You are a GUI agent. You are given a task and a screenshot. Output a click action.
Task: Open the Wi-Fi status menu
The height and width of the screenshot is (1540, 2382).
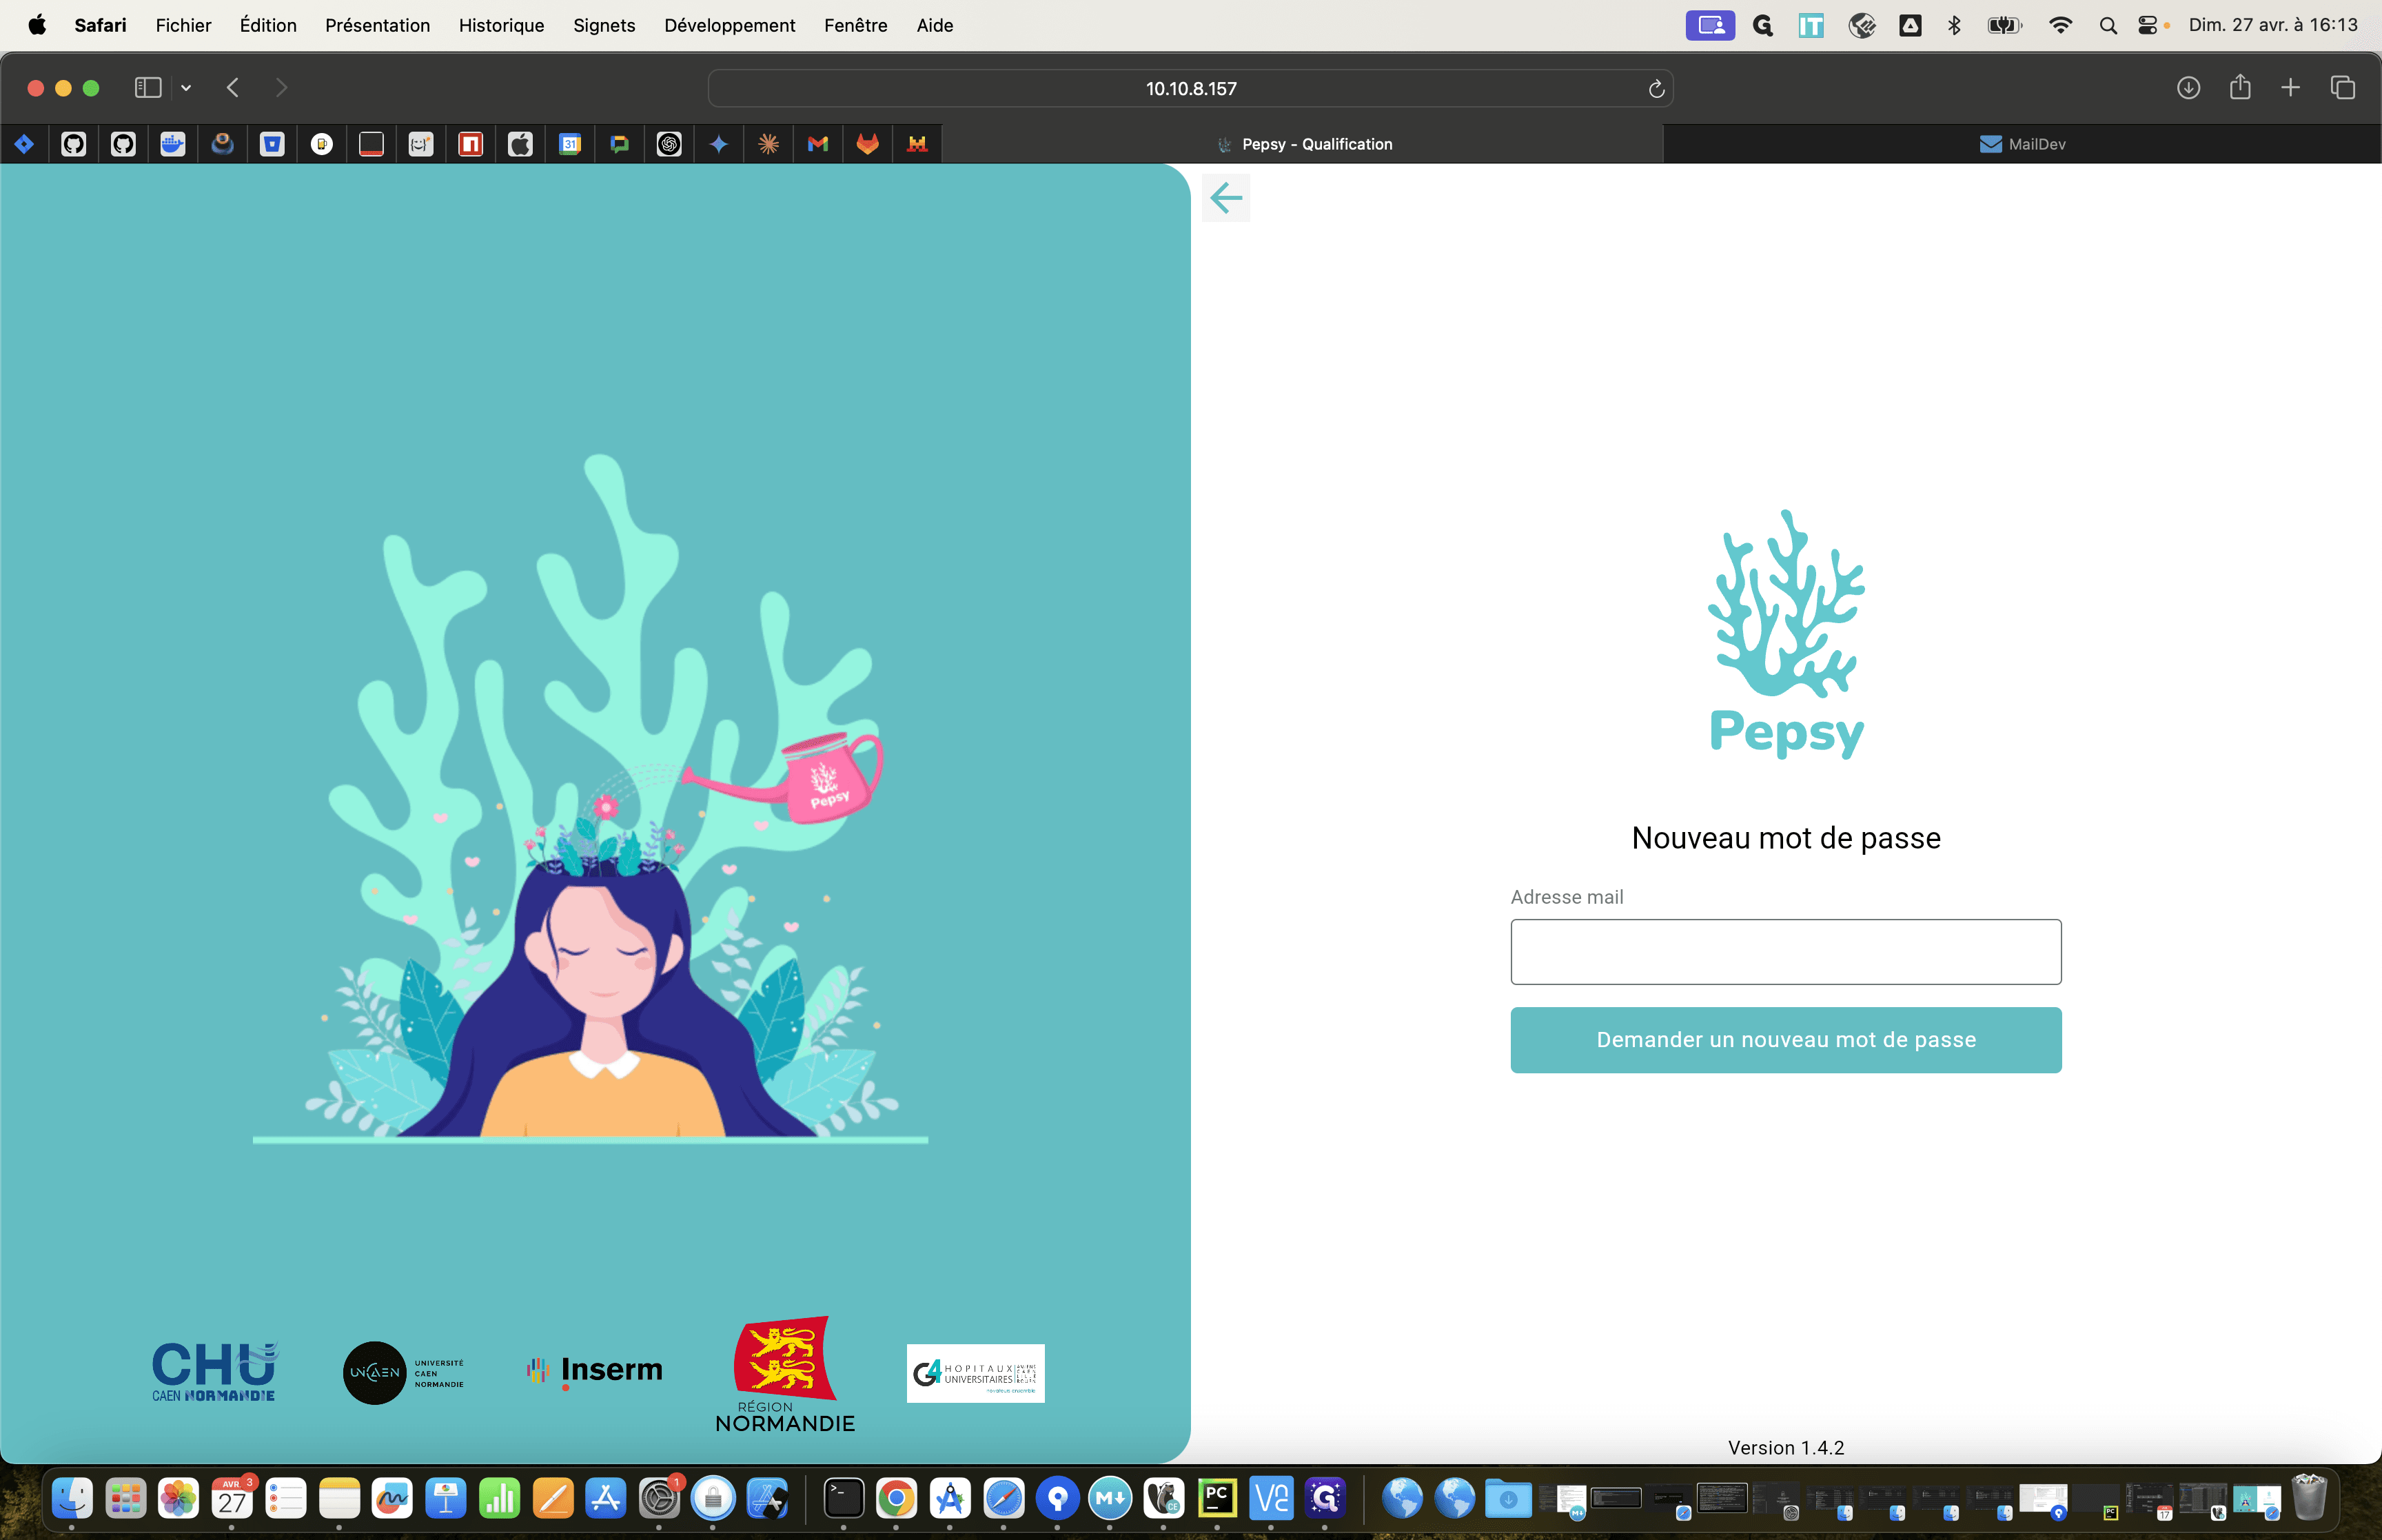[2060, 26]
